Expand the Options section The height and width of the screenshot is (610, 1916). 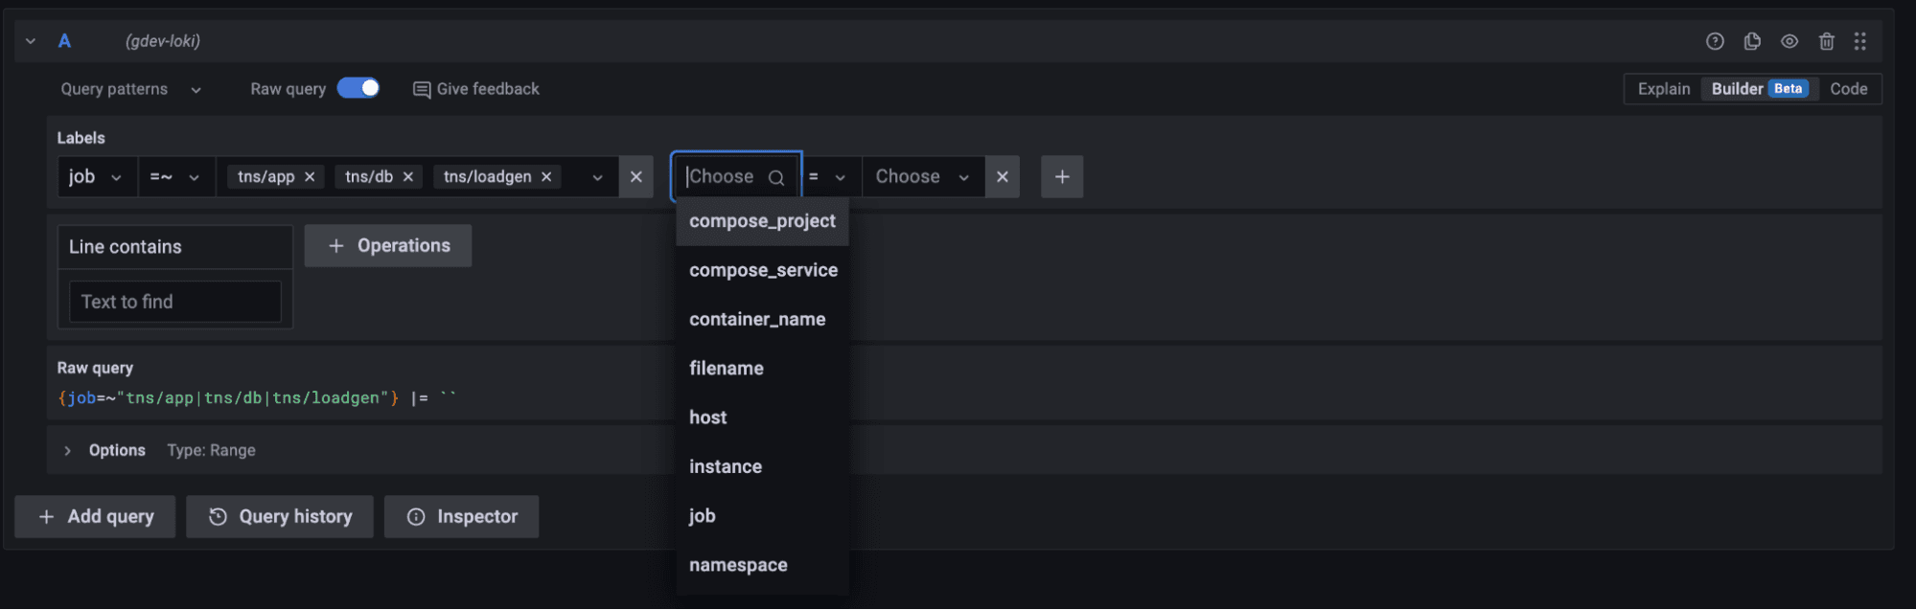coord(68,450)
